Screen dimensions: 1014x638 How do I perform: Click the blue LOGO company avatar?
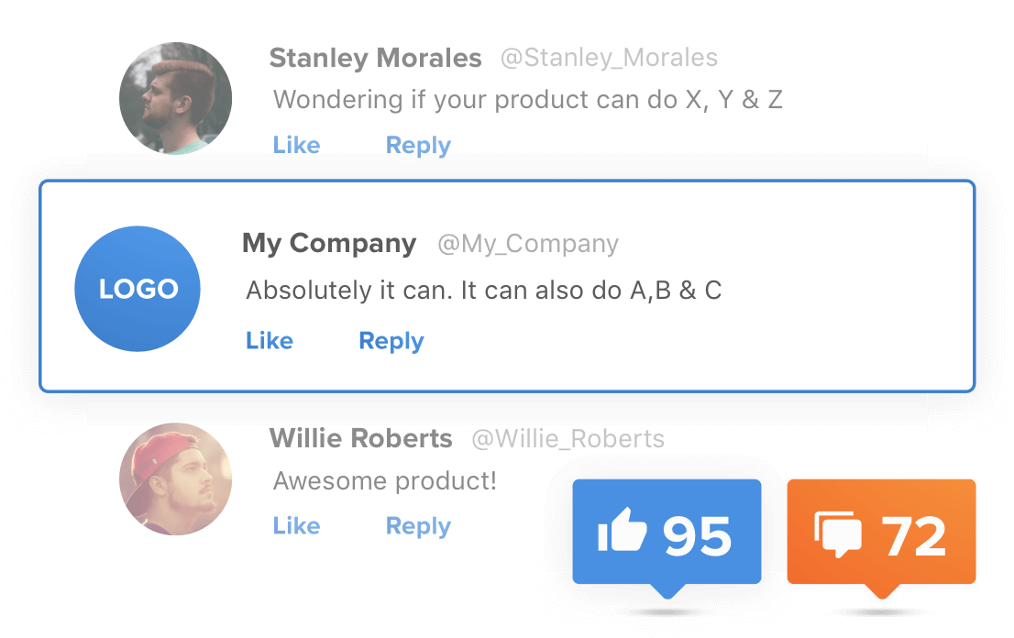tap(138, 289)
